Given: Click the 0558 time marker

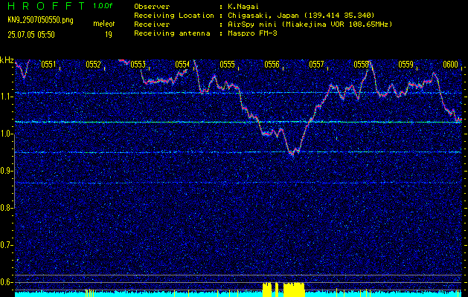Looking at the screenshot, I should click(x=361, y=64).
